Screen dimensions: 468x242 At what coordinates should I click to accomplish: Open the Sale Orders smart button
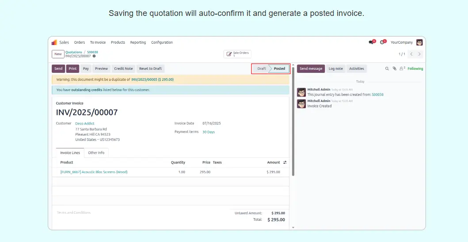click(x=237, y=54)
